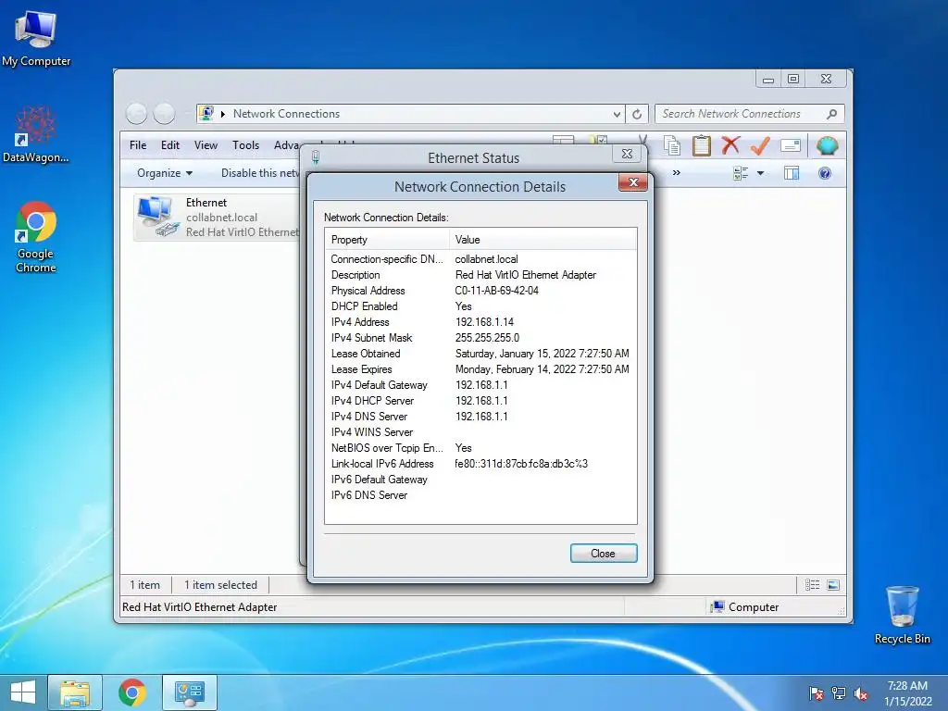
Task: Click the teal shell icon in toolbar
Action: pos(827,145)
